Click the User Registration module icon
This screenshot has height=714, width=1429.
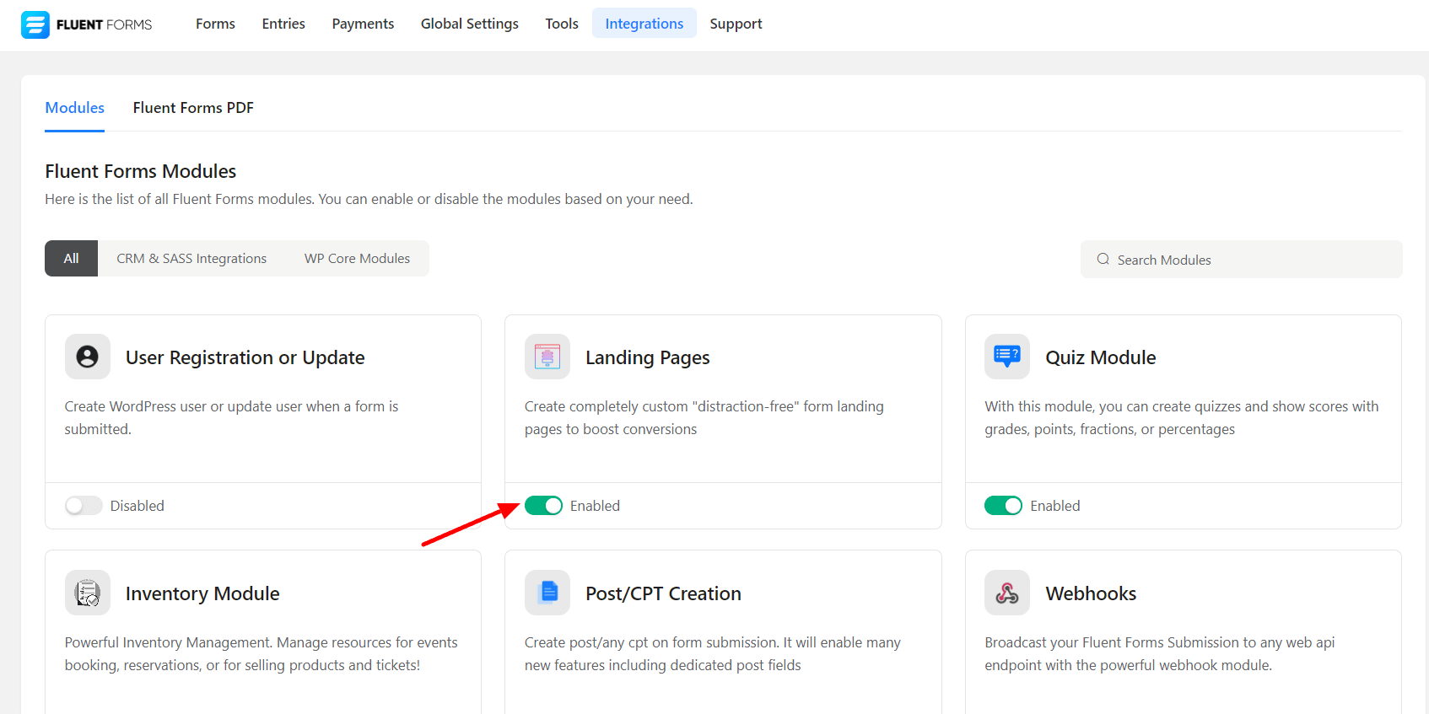88,357
